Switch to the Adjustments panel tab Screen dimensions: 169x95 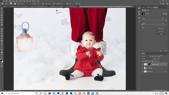pyautogui.click(x=149, y=7)
